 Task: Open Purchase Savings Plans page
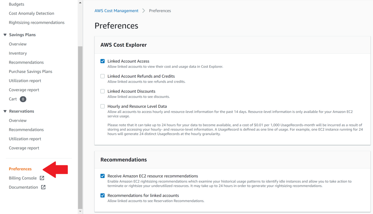[30, 71]
